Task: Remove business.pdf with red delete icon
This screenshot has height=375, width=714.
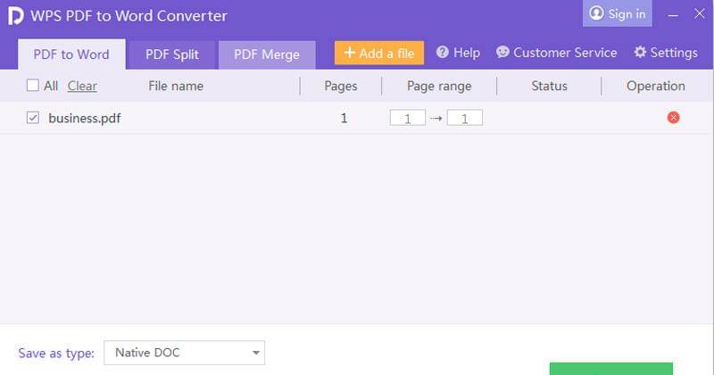Action: [x=673, y=118]
